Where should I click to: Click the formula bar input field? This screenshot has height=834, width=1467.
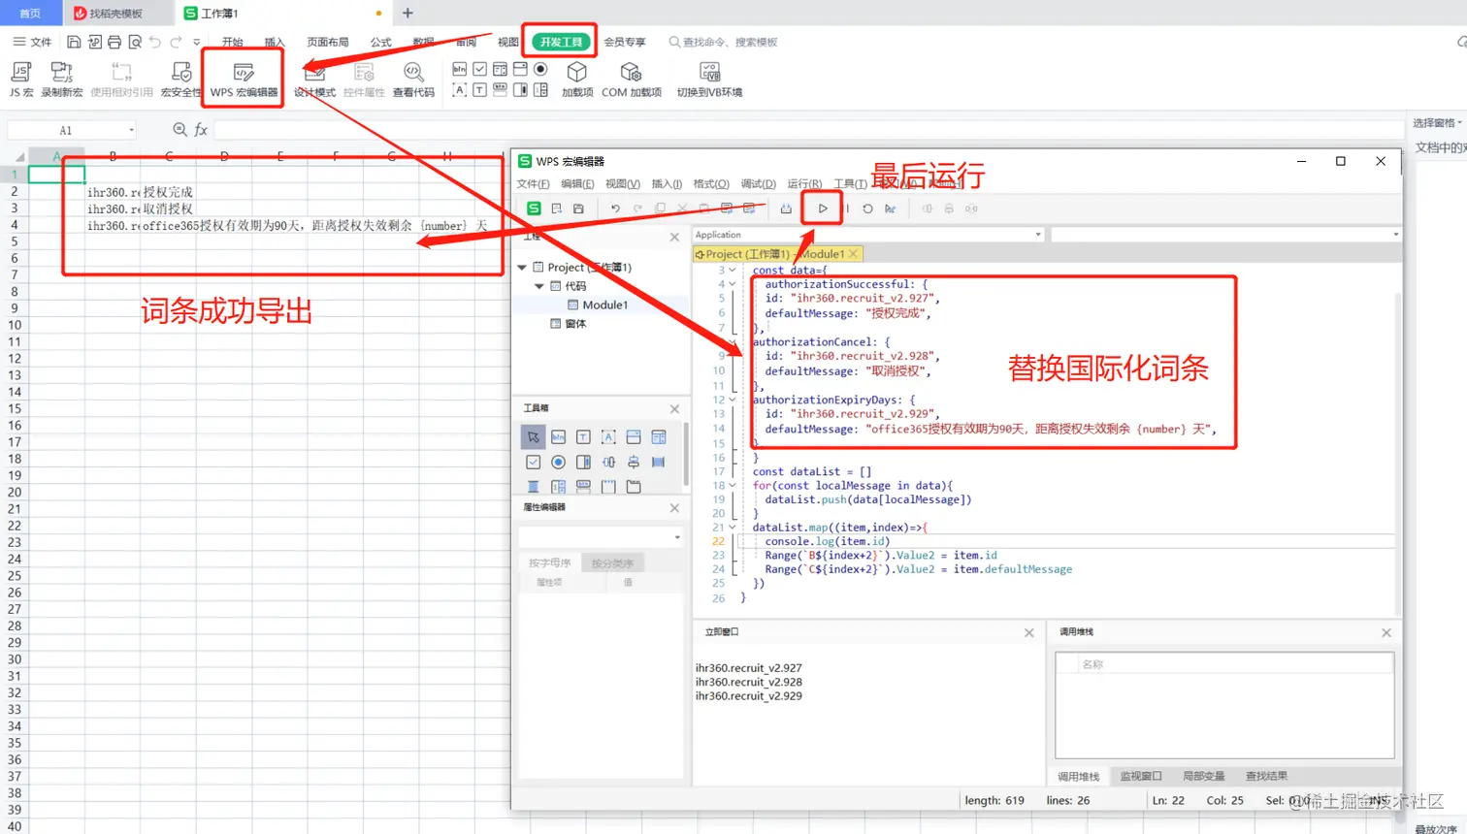click(x=809, y=130)
